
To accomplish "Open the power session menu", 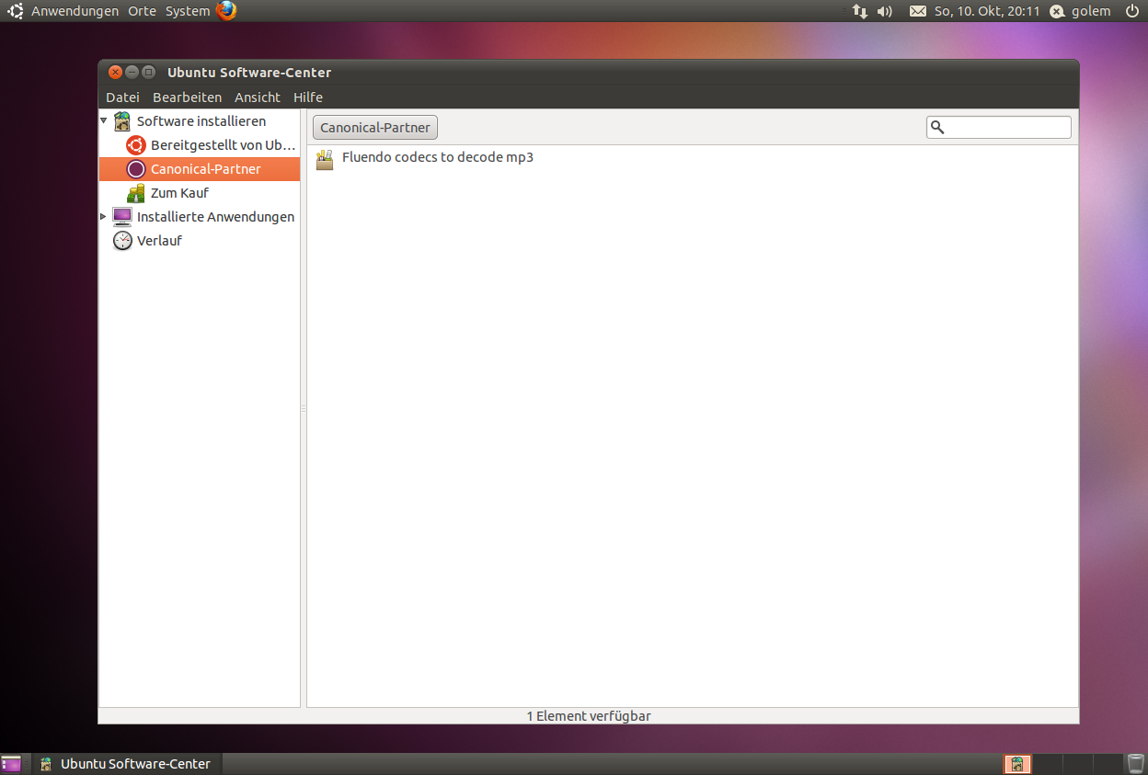I will point(1131,11).
